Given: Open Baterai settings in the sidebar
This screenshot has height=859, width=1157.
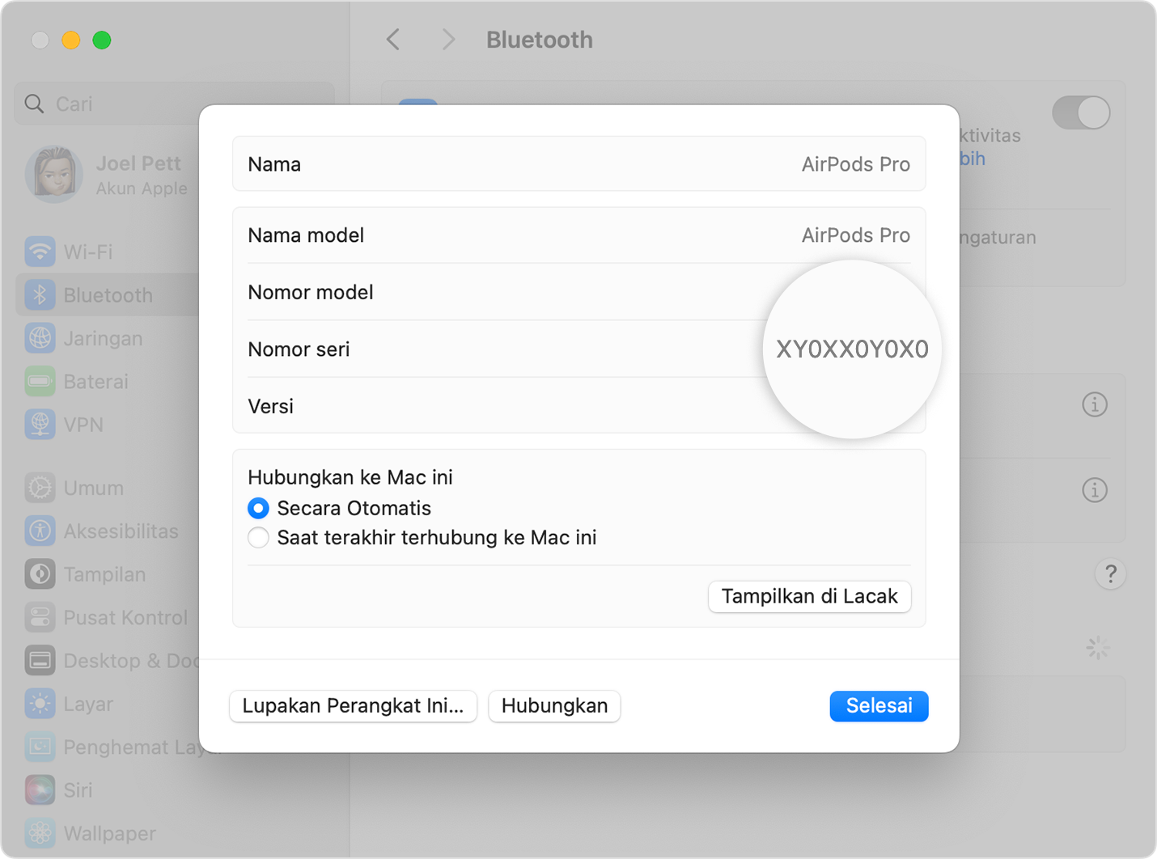Looking at the screenshot, I should [x=95, y=381].
